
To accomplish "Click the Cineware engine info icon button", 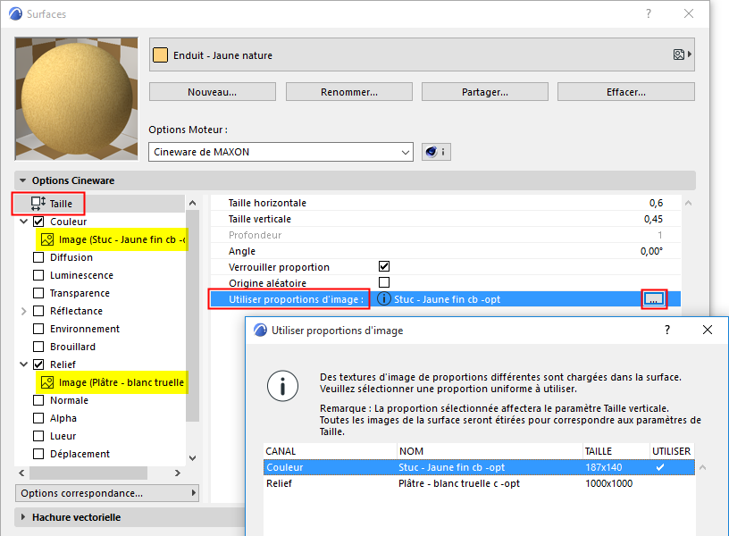I will coord(436,152).
